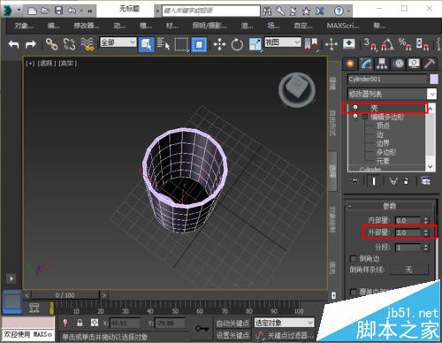The width and height of the screenshot is (442, 343).
Task: Open the 自定 menu
Action: click(x=303, y=26)
